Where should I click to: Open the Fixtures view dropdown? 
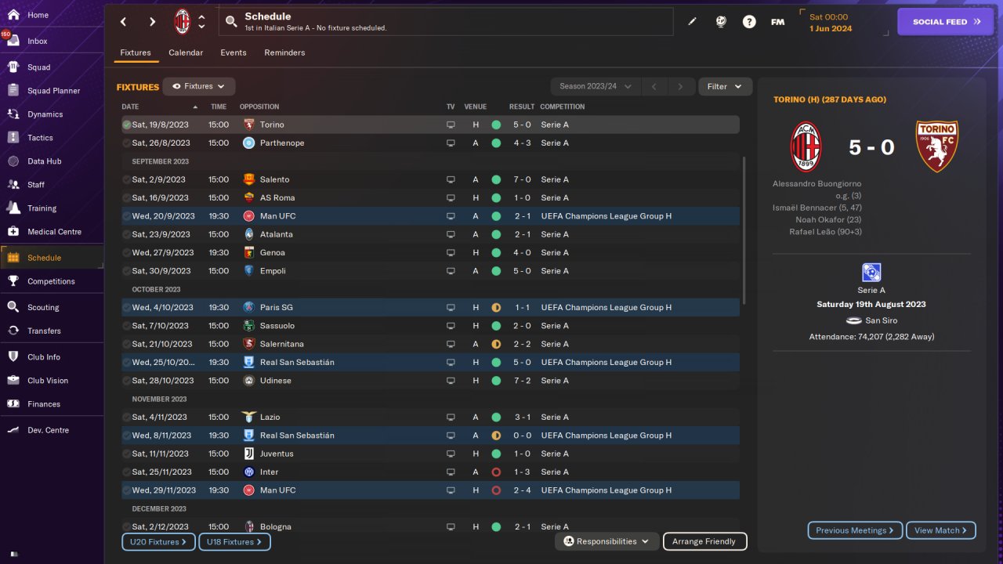pyautogui.click(x=199, y=86)
